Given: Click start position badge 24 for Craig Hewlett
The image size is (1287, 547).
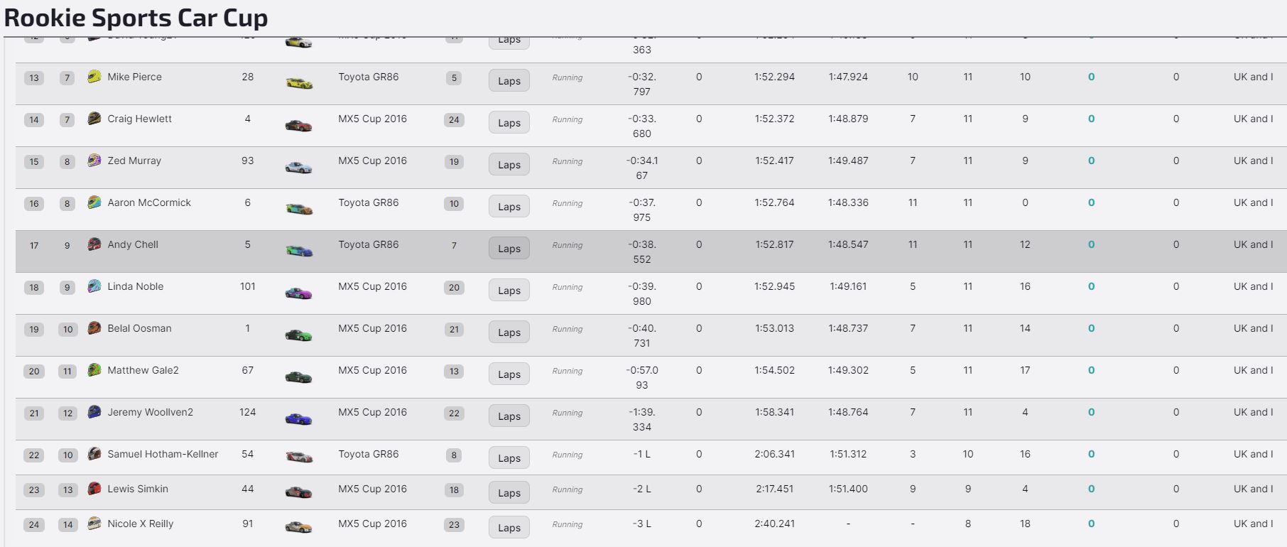Looking at the screenshot, I should 454,120.
